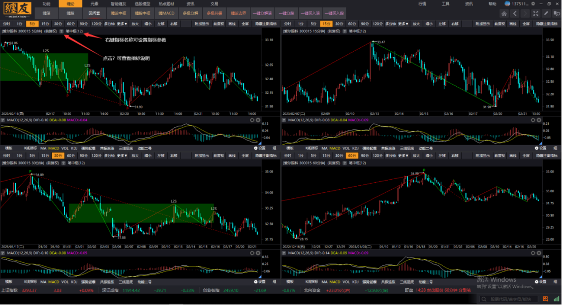This screenshot has height=305, width=562.
Task: Toggle 隐藏主图指标 in the top-left chart
Action: [x=266, y=23]
